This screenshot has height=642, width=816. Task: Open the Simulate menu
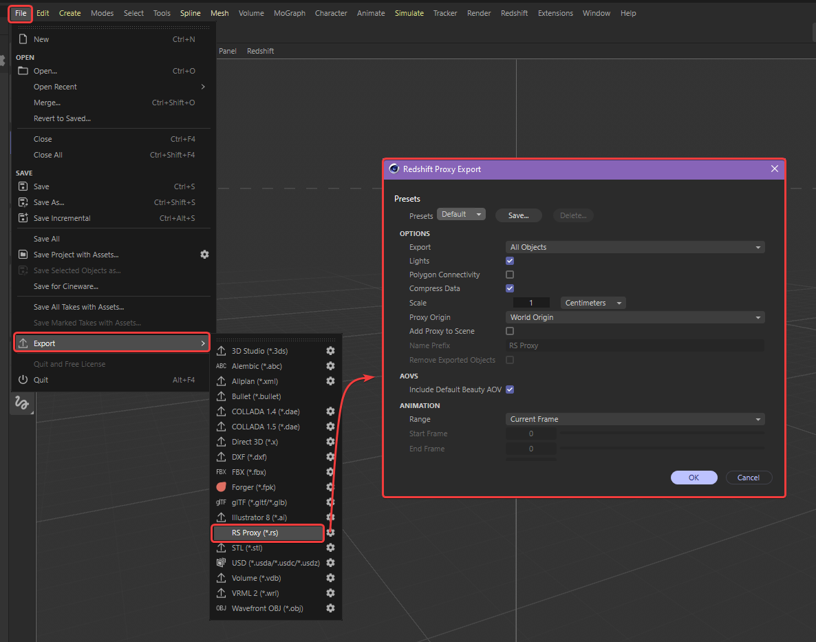click(x=409, y=13)
